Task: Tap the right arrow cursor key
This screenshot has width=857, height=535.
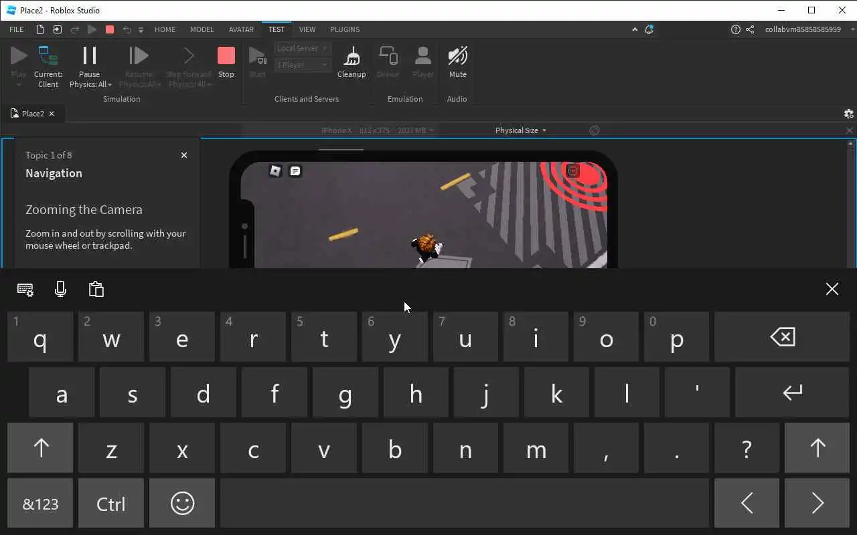Action: click(x=817, y=503)
